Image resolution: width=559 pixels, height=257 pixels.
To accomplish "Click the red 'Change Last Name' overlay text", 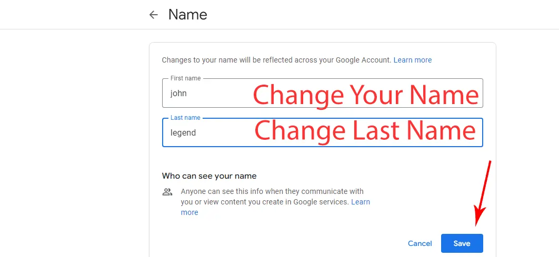I will tap(365, 131).
